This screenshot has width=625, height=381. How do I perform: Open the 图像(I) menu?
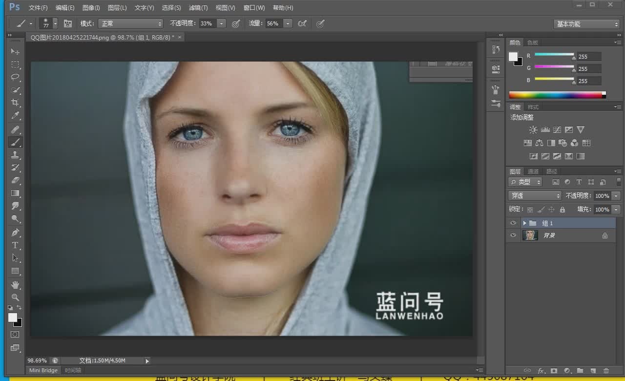click(x=91, y=8)
